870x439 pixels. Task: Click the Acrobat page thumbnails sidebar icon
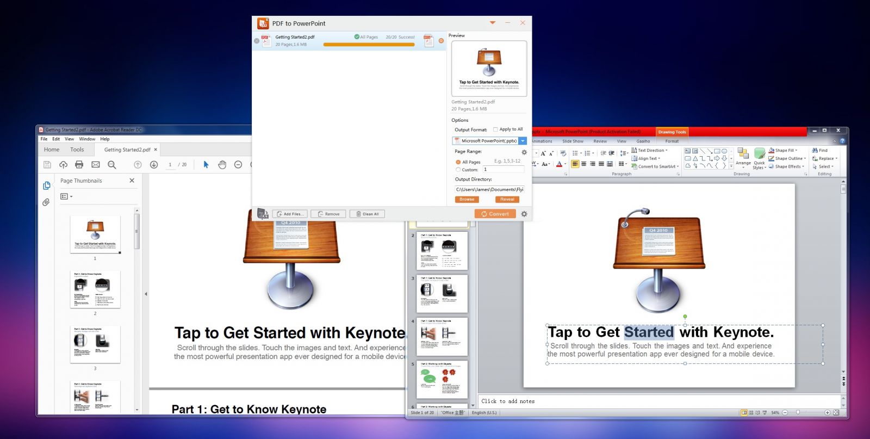click(47, 186)
